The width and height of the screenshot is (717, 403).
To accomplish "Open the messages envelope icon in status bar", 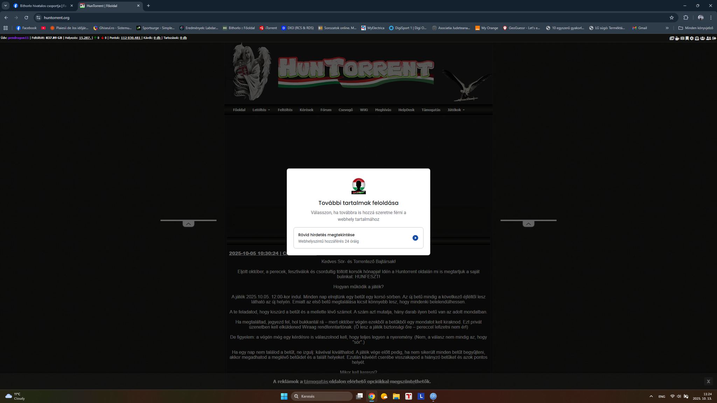I will 697,38.
